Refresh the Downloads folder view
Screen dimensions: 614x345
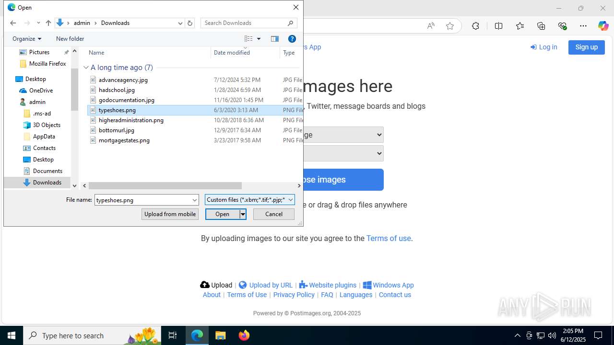tap(190, 23)
